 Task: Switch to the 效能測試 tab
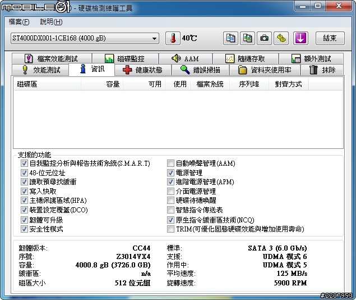coord(40,70)
